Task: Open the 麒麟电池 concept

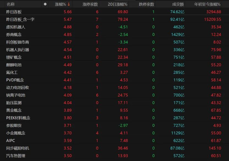Action: click(14, 65)
